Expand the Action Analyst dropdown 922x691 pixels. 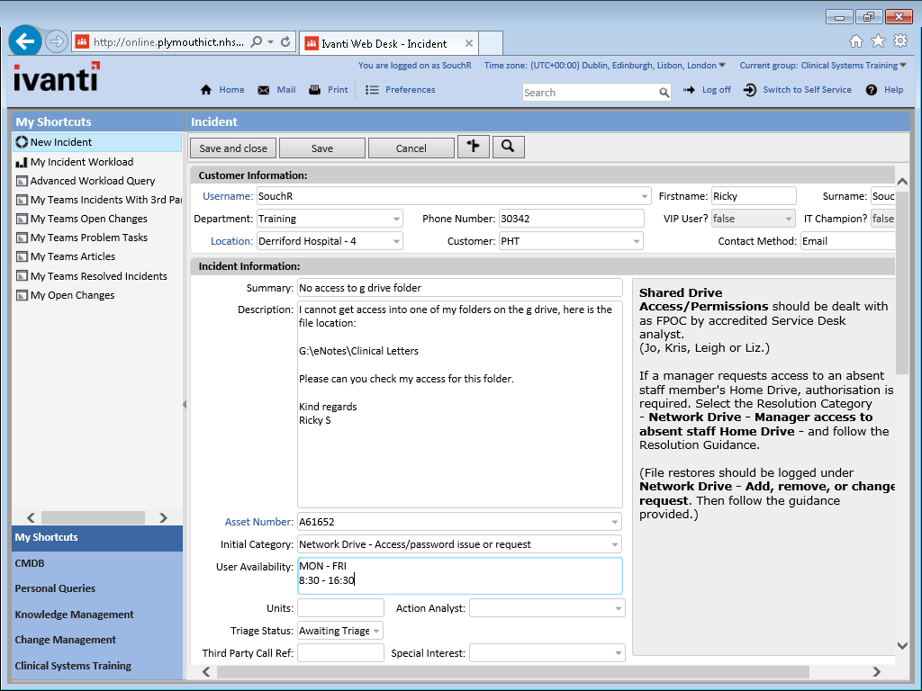tap(618, 608)
